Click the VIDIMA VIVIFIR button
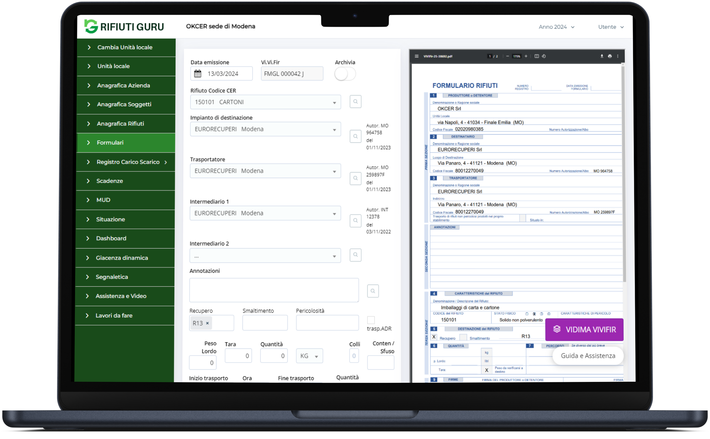Screen dimensions: 710x439 584,329
